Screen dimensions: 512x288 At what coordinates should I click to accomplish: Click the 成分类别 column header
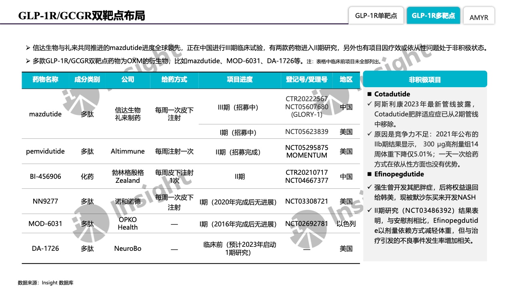[87, 80]
